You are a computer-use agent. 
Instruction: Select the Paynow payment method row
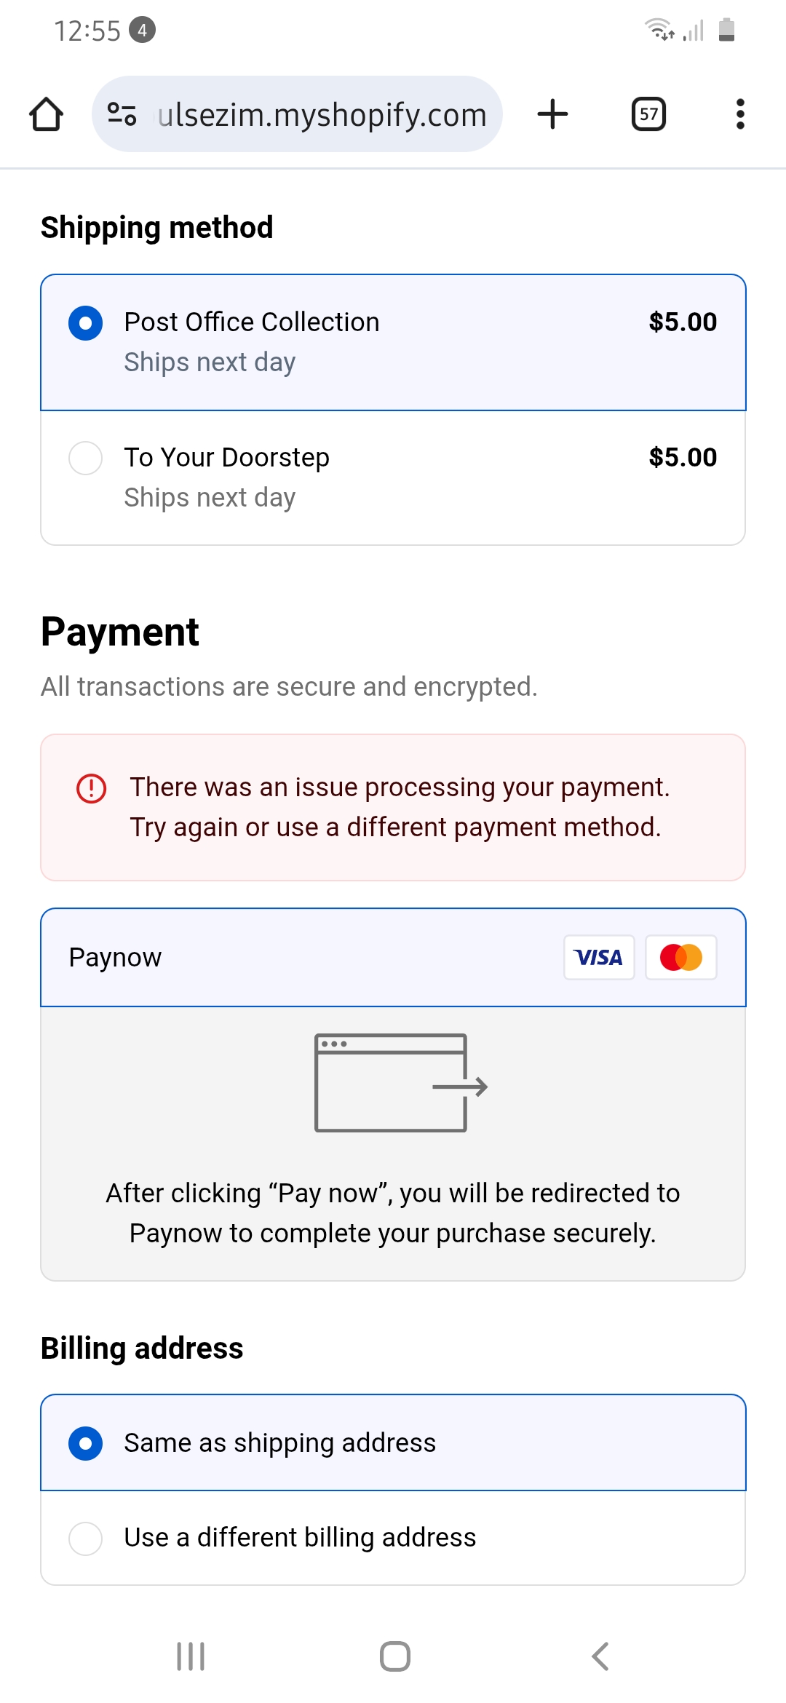click(x=291, y=958)
